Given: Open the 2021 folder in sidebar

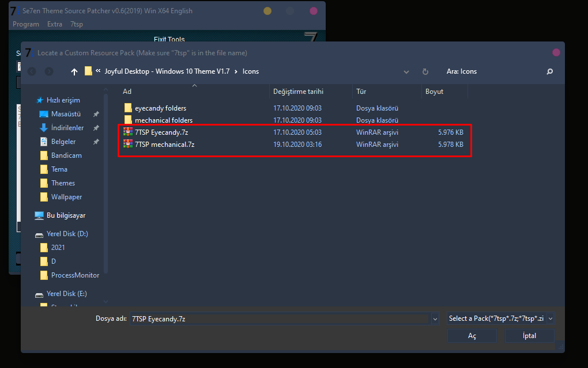Looking at the screenshot, I should point(58,248).
